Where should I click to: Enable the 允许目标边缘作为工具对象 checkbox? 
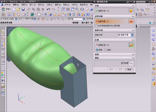97,26
